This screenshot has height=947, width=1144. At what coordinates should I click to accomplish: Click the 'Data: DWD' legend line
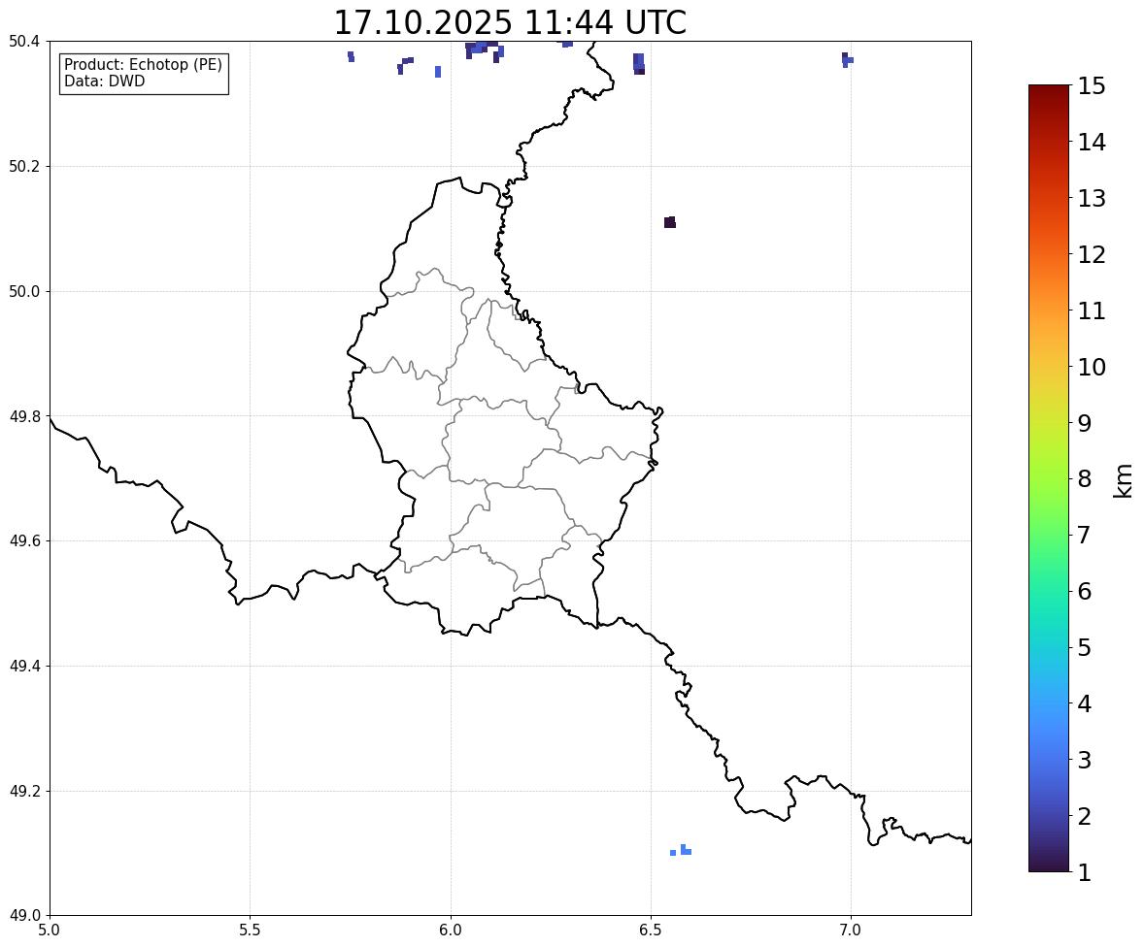coord(104,81)
